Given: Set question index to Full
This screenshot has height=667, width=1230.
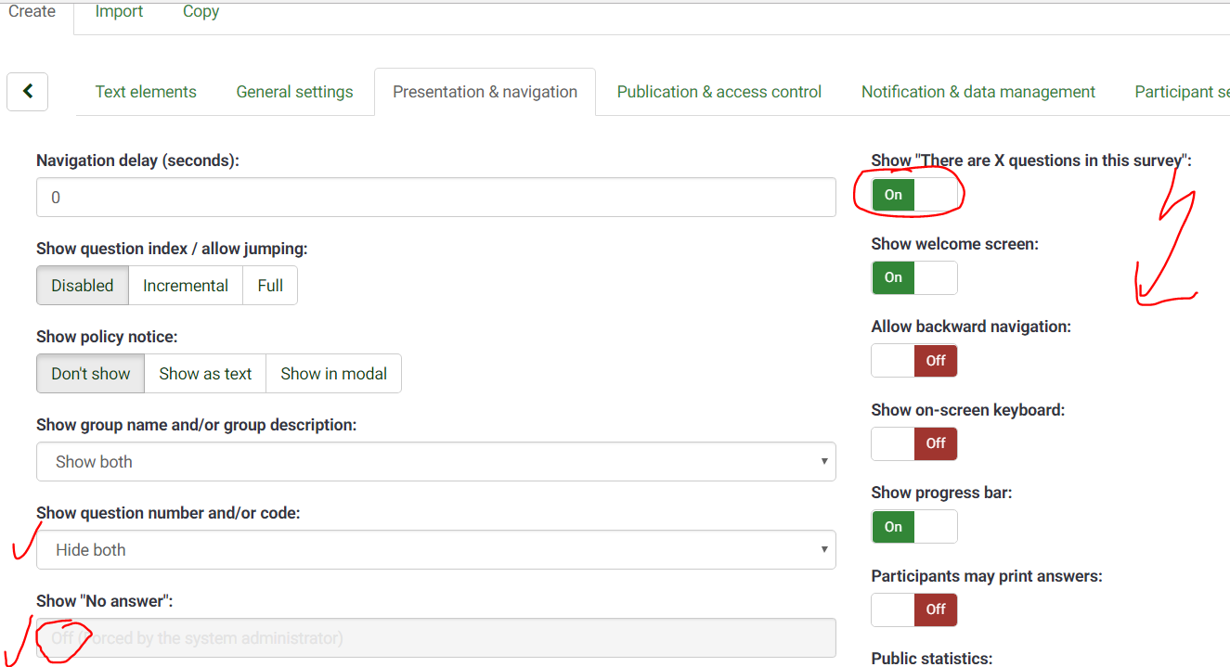Looking at the screenshot, I should coord(270,286).
